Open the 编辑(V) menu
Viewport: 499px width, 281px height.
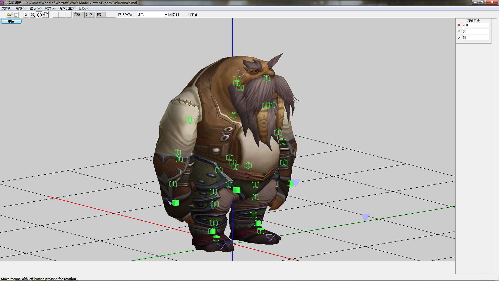pyautogui.click(x=21, y=8)
